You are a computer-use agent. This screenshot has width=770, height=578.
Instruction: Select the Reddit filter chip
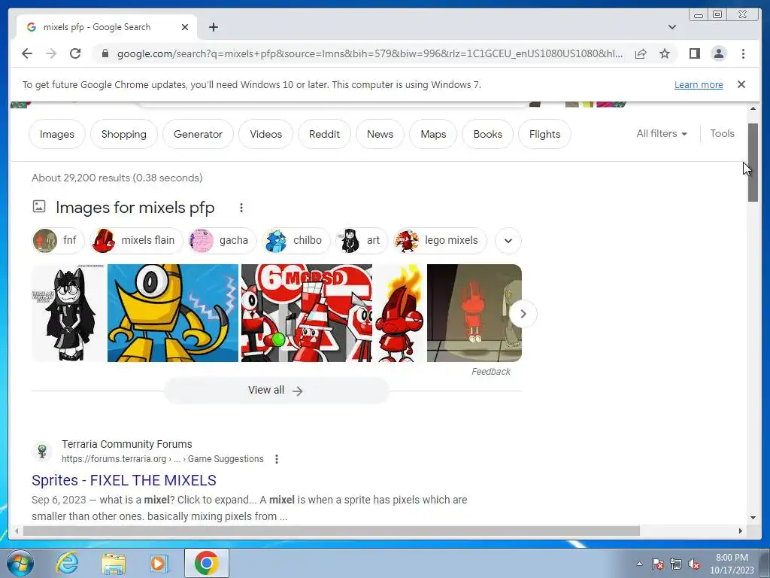324,134
